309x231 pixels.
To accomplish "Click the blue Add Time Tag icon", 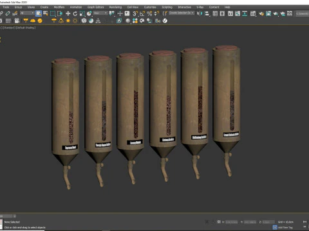I will pos(275,227).
